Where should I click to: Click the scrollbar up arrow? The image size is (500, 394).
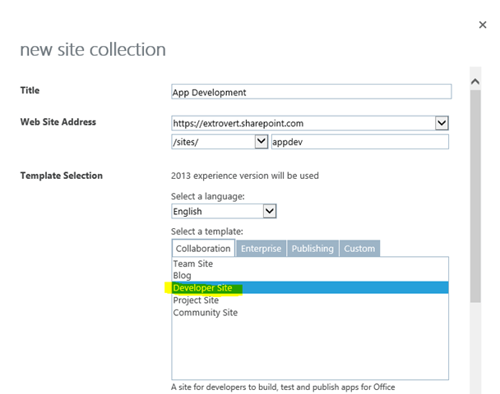coord(475,82)
